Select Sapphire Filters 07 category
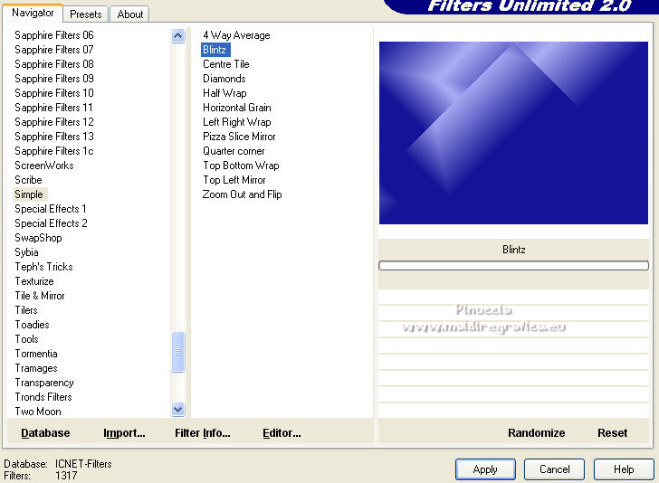This screenshot has height=483, width=659. coord(53,50)
